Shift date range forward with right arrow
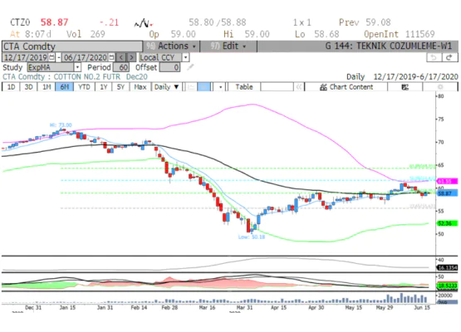This screenshot has width=461, height=332. 131,57
